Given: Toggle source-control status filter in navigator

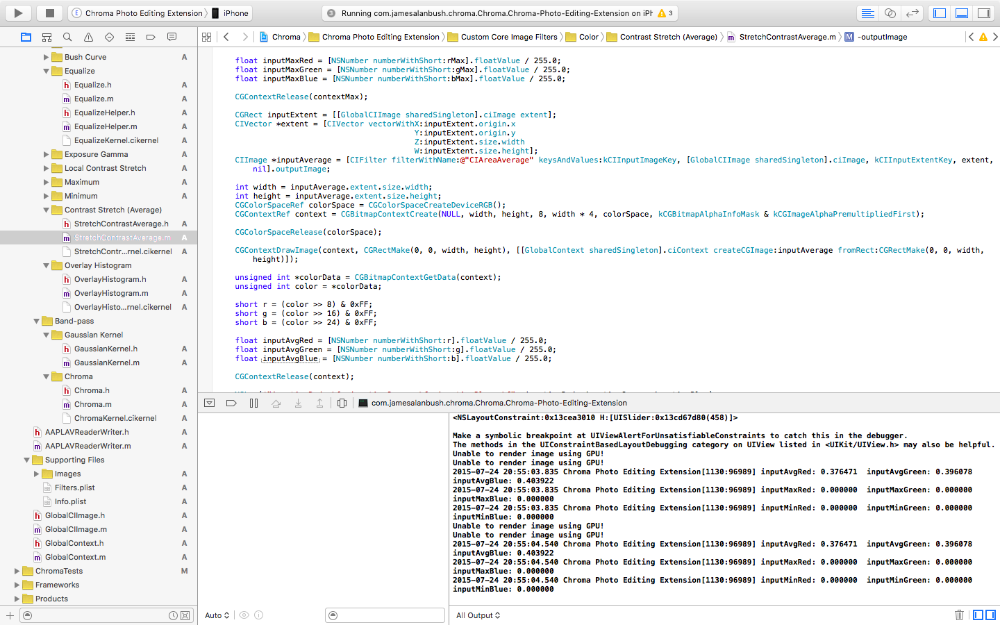Looking at the screenshot, I should 185,615.
